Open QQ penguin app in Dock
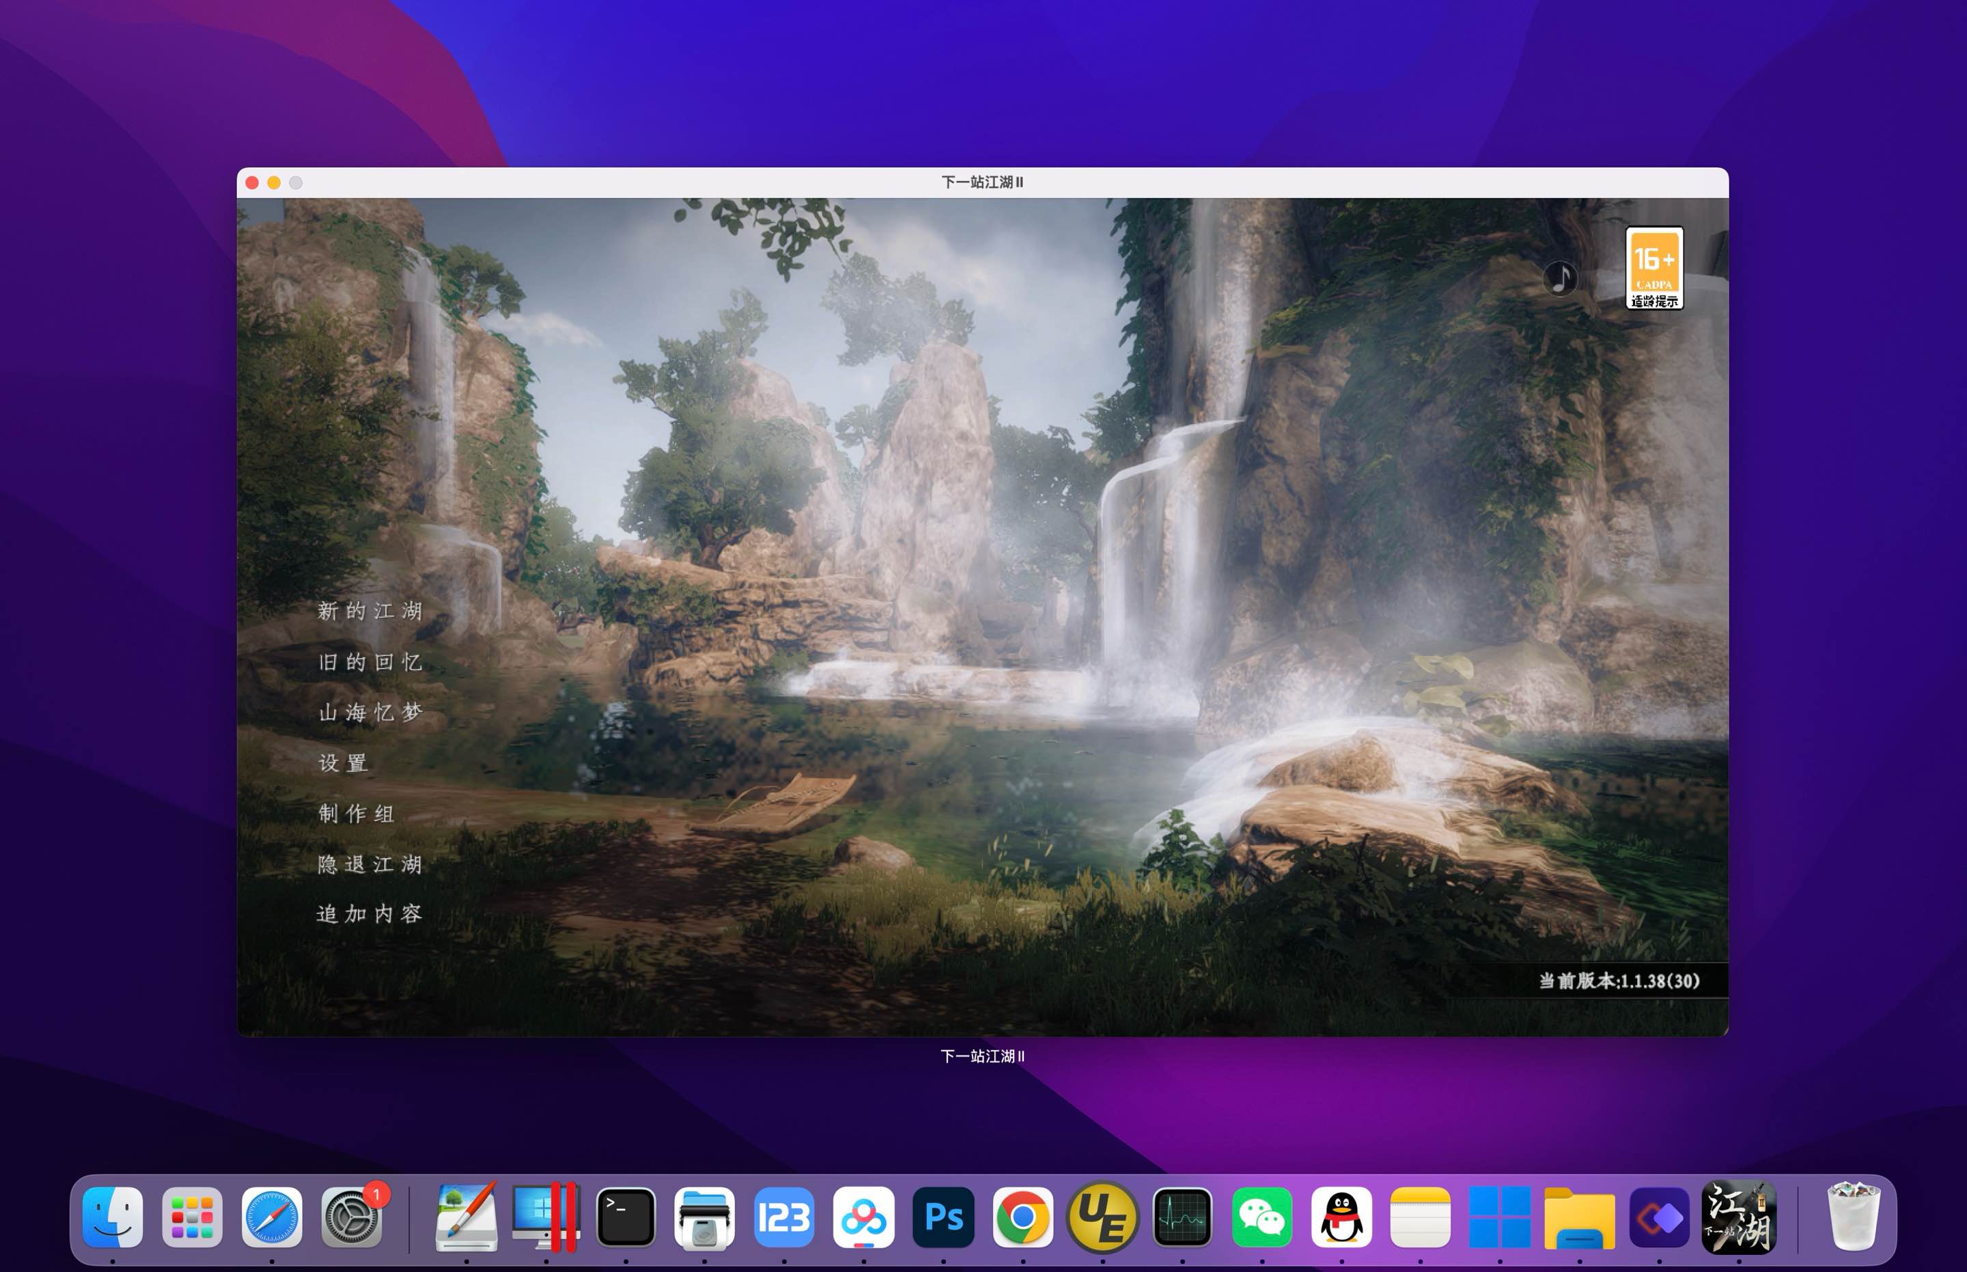Image resolution: width=1967 pixels, height=1272 pixels. pyautogui.click(x=1341, y=1217)
